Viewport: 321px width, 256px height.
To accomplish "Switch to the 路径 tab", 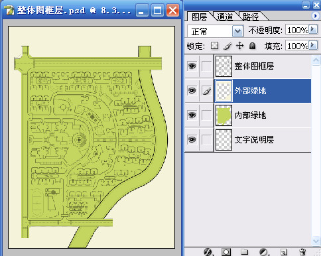I will [x=251, y=17].
